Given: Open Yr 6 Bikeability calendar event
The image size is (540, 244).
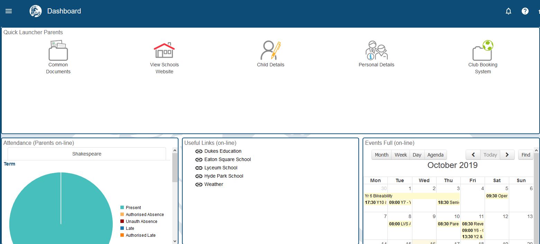Looking at the screenshot, I should pos(412,196).
